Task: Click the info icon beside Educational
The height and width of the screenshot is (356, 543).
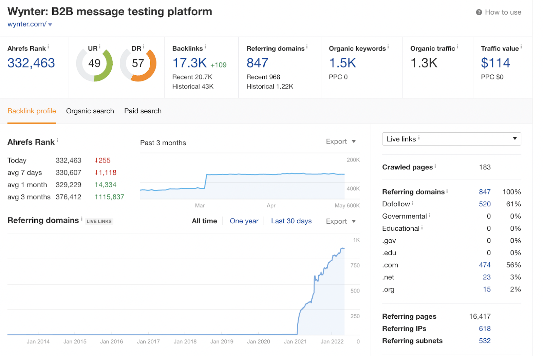Action: (x=422, y=227)
